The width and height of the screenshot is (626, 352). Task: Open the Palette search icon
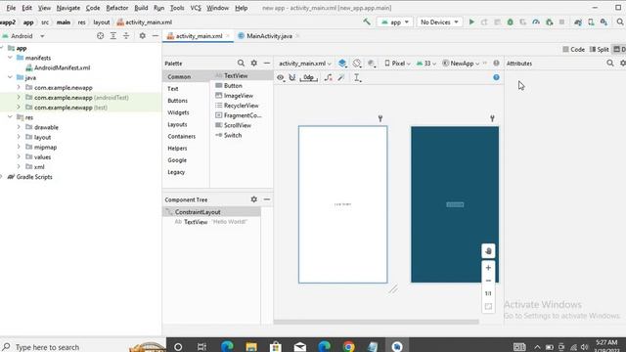(x=241, y=63)
